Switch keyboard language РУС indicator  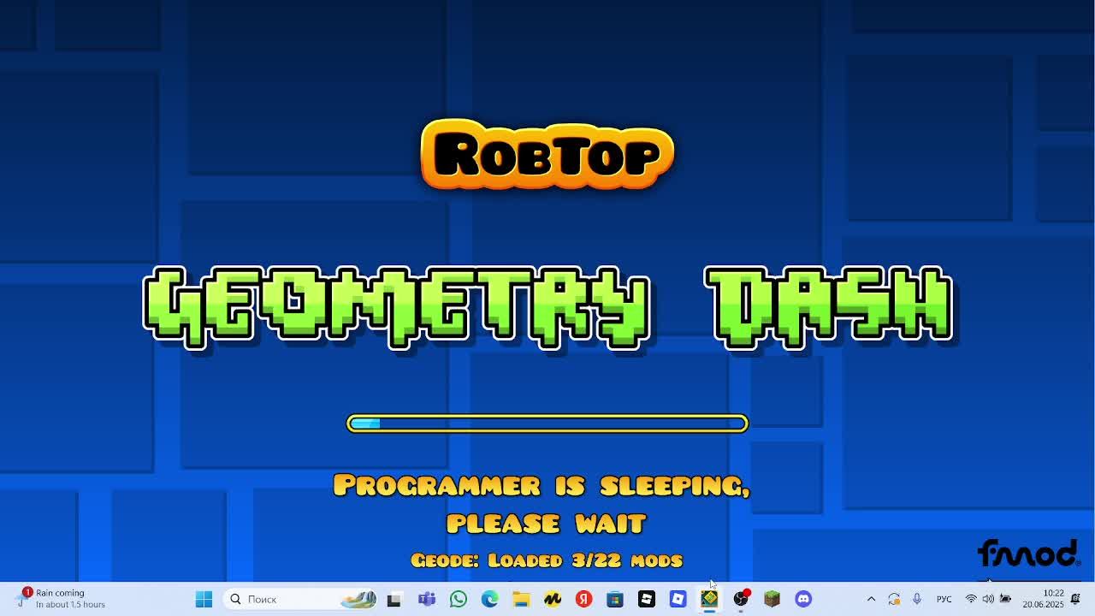[x=944, y=599]
